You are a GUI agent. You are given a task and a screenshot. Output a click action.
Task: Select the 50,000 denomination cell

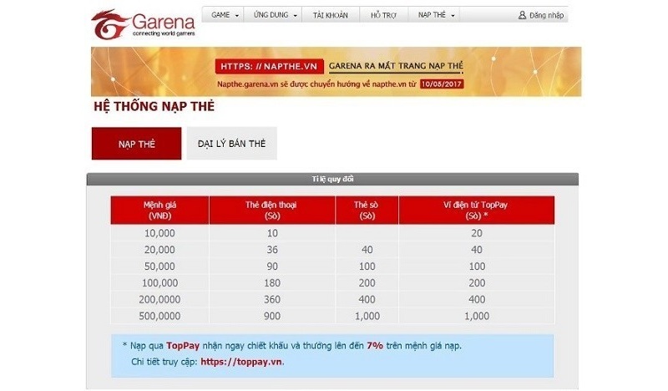tap(159, 267)
